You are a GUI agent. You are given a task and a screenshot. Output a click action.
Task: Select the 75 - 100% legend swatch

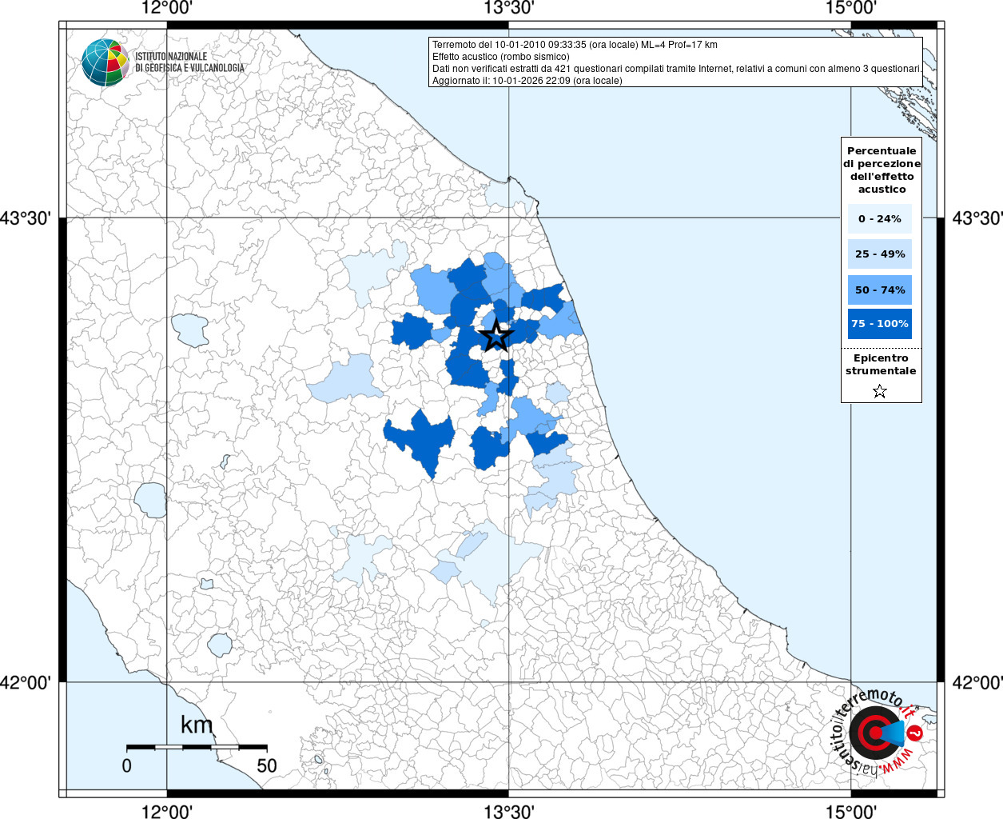click(x=879, y=324)
